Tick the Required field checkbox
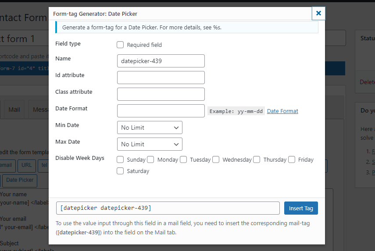 click(120, 45)
